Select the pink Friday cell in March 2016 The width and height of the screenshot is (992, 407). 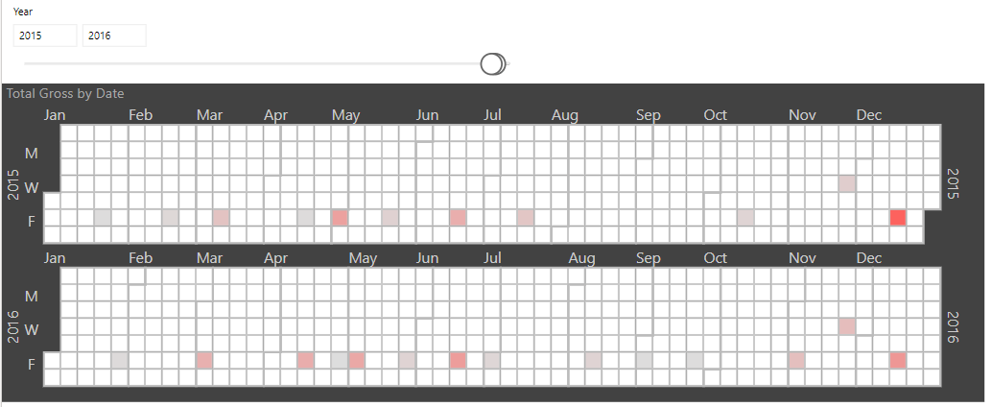(204, 361)
